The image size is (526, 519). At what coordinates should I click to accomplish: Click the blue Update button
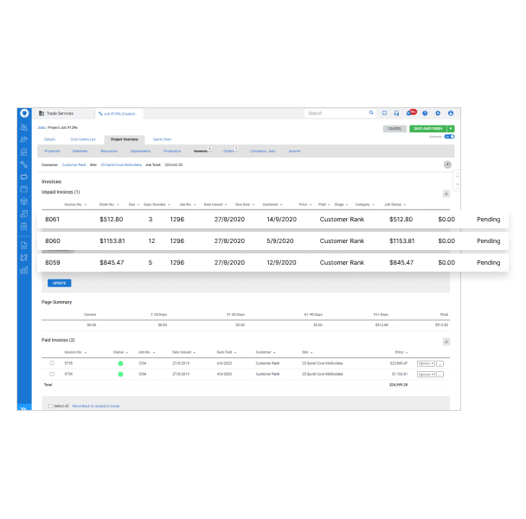tap(60, 283)
